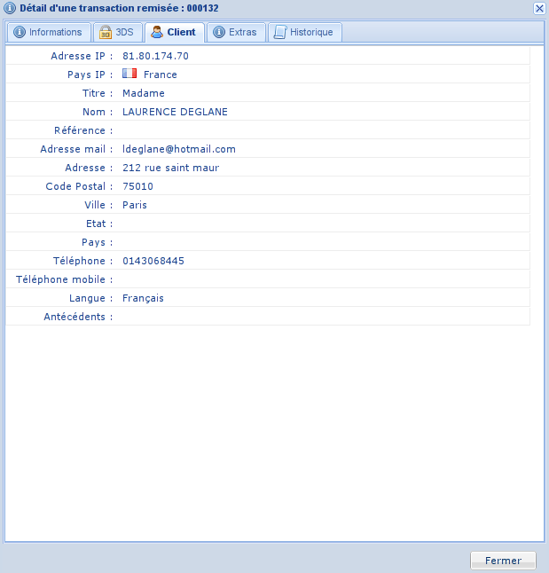Click the address 212 rue saint maur

pos(170,168)
